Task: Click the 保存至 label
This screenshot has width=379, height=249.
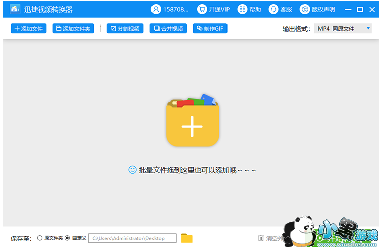Action: (21, 238)
